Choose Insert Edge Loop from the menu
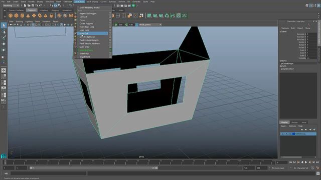 pos(87,26)
